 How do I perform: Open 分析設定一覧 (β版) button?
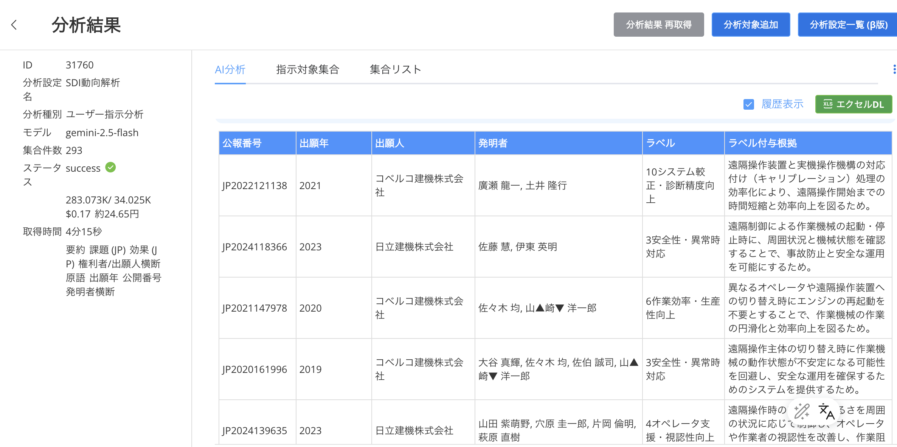pyautogui.click(x=848, y=25)
